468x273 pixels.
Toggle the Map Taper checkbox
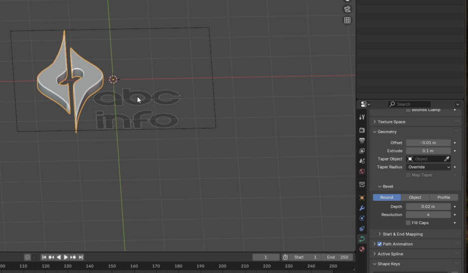[x=408, y=175]
